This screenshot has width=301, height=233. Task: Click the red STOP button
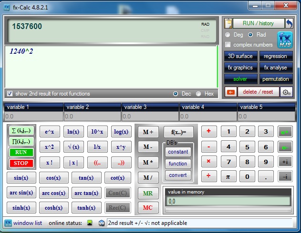(x=21, y=163)
